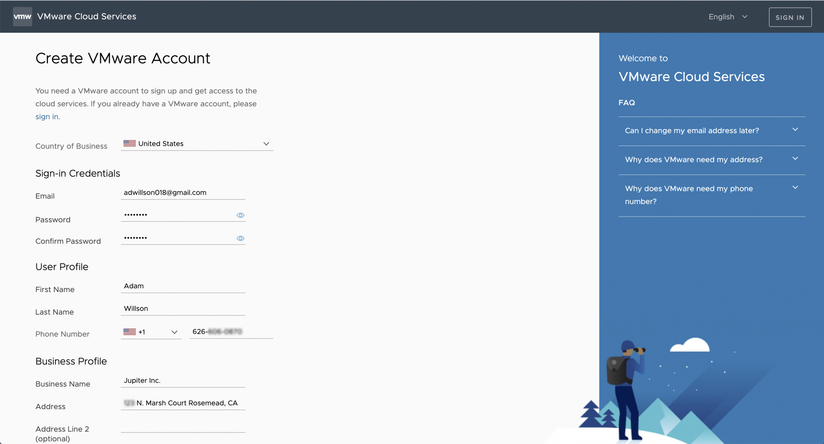Viewport: 824px width, 444px height.
Task: Focus the First Name field
Action: click(x=183, y=286)
